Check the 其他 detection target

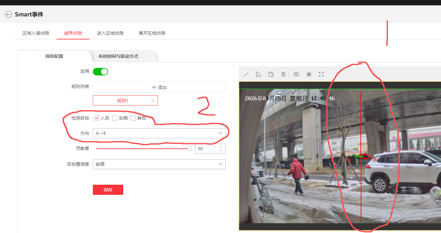133,118
